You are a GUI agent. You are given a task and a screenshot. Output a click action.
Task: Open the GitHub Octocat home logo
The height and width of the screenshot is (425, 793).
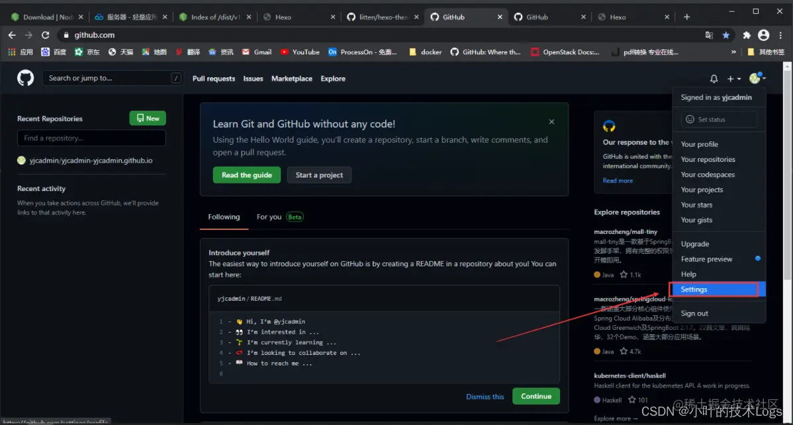point(25,78)
